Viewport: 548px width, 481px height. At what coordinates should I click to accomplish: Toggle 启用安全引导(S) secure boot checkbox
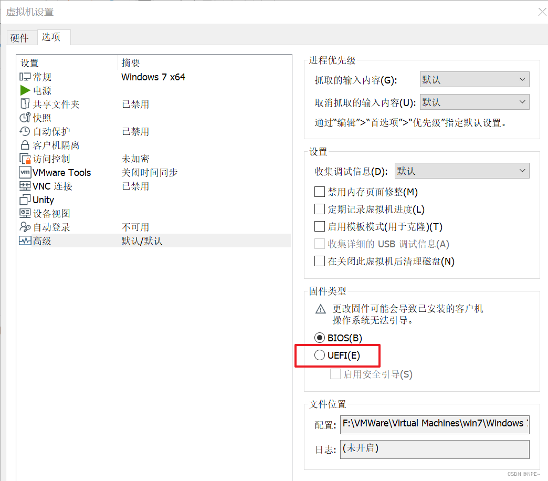tap(335, 374)
